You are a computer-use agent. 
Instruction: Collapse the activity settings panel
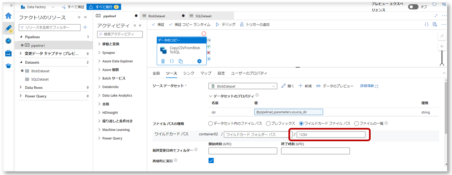[444, 73]
